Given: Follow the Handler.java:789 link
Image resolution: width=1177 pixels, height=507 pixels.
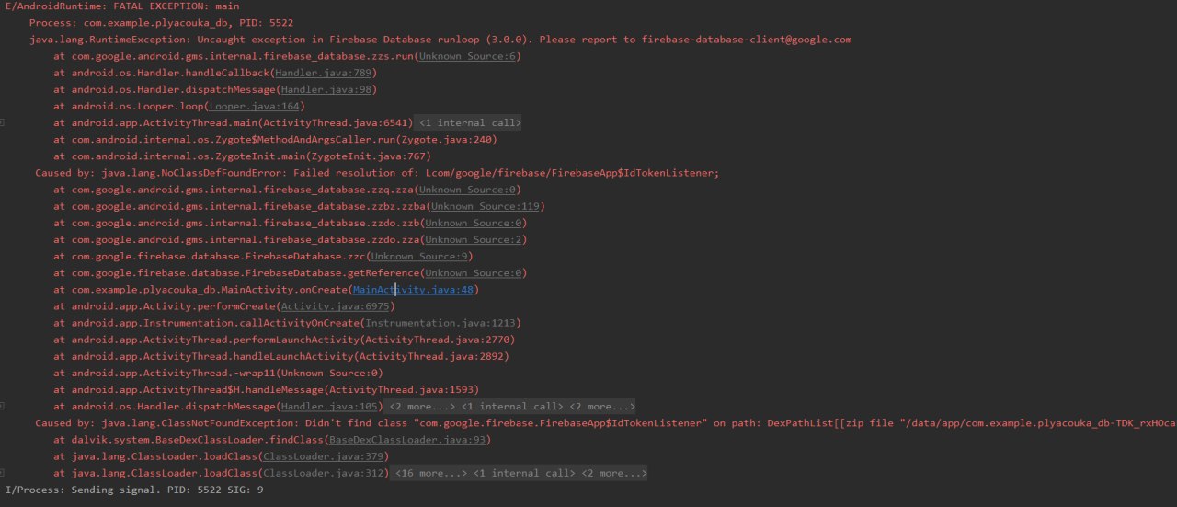Looking at the screenshot, I should click(x=323, y=73).
